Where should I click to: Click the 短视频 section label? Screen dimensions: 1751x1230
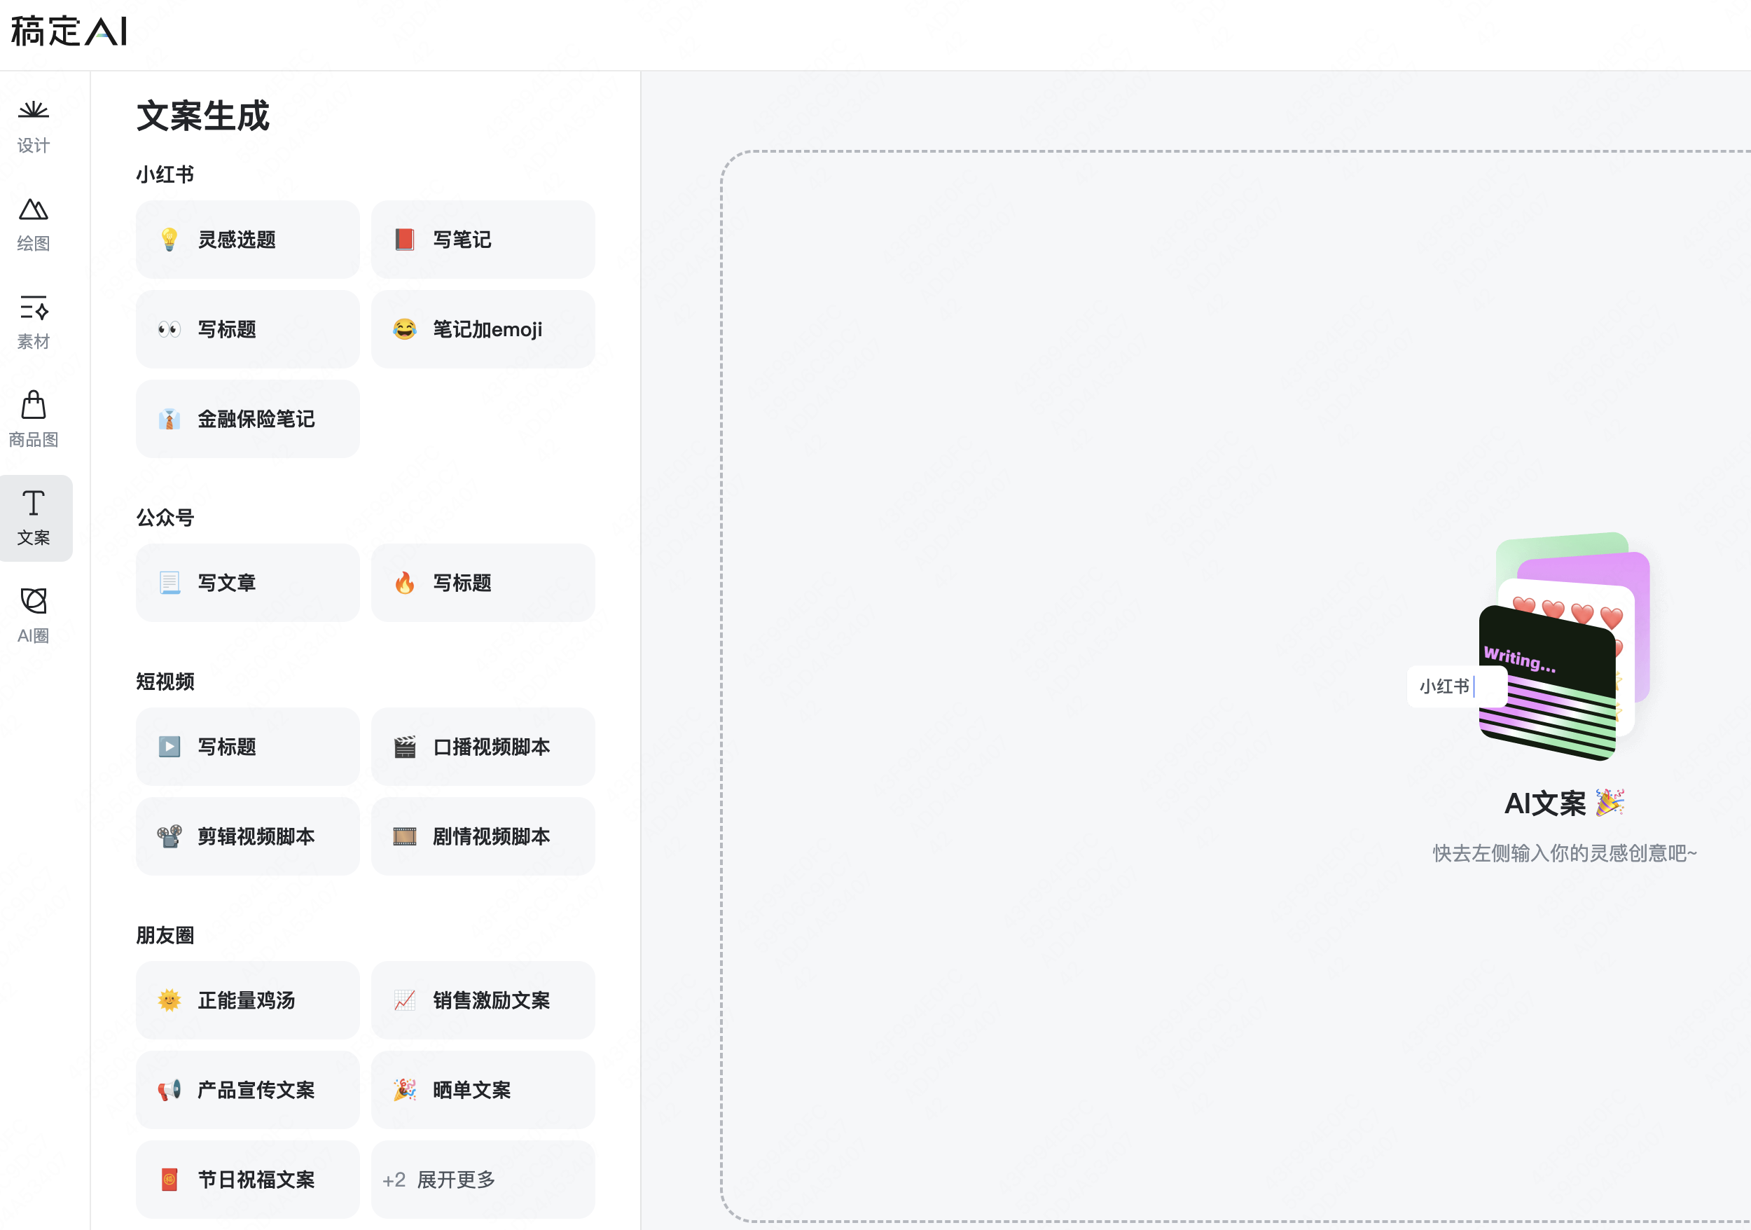[165, 682]
